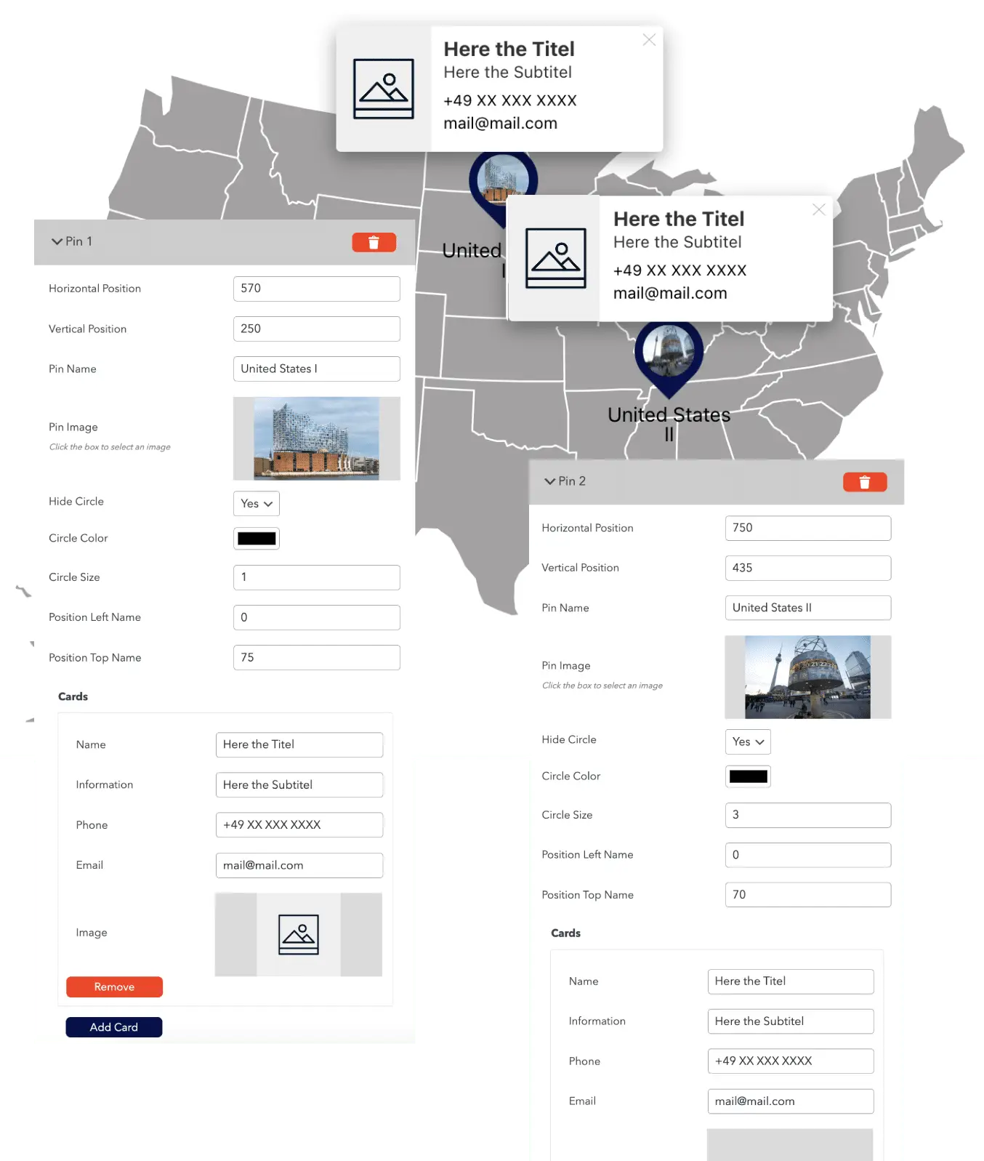
Task: Click the image placeholder icon in top popup
Action: [x=384, y=89]
